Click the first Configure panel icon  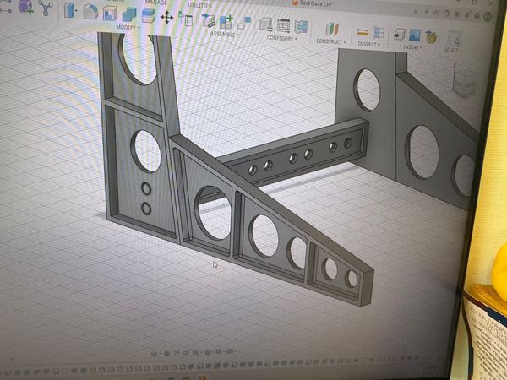pos(266,24)
